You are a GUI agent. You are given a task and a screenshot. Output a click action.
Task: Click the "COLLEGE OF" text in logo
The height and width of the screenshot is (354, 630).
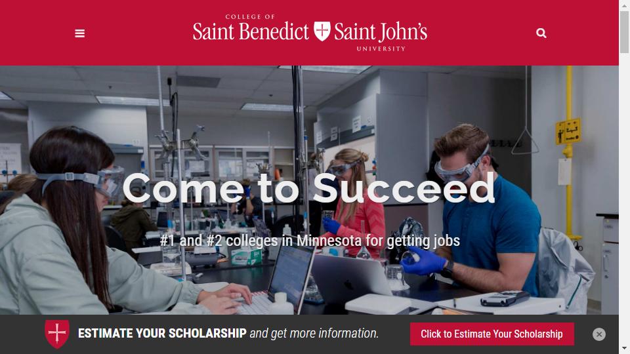point(250,16)
